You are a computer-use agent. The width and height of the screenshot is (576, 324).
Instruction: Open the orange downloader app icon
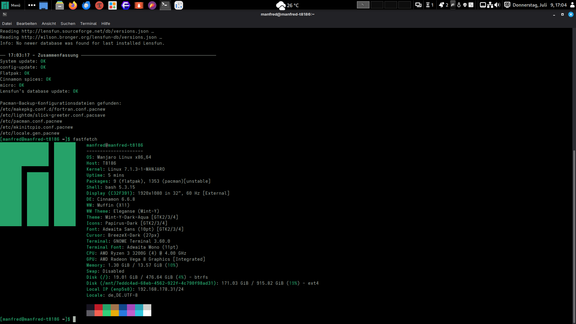click(x=139, y=5)
